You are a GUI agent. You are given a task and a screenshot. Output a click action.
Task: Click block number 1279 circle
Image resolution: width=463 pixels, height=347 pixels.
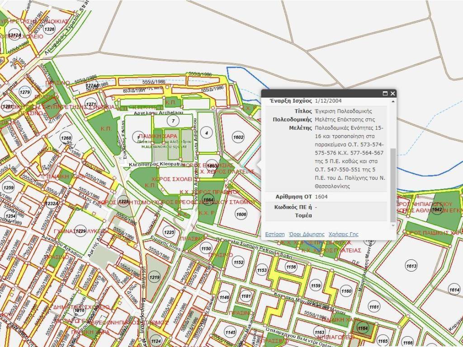pyautogui.click(x=25, y=92)
